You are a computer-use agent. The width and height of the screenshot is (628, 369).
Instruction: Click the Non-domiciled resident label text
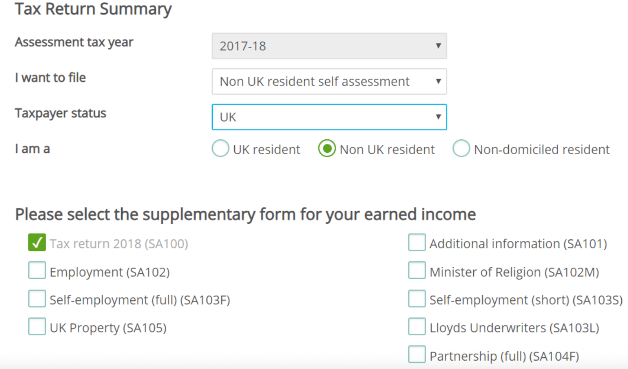click(x=542, y=150)
